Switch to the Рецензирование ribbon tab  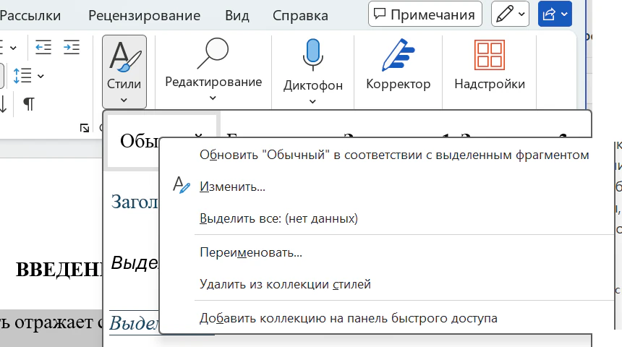145,15
